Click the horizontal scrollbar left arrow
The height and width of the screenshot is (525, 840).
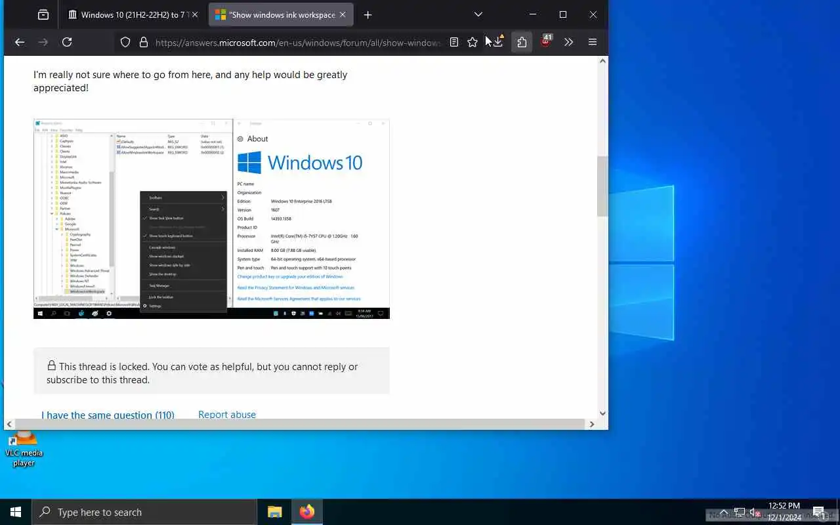click(9, 425)
